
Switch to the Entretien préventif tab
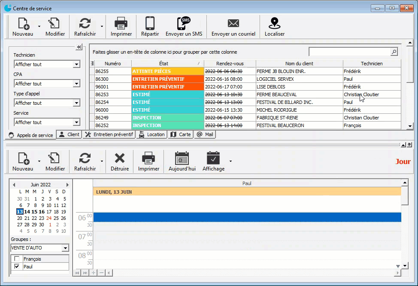(x=109, y=134)
